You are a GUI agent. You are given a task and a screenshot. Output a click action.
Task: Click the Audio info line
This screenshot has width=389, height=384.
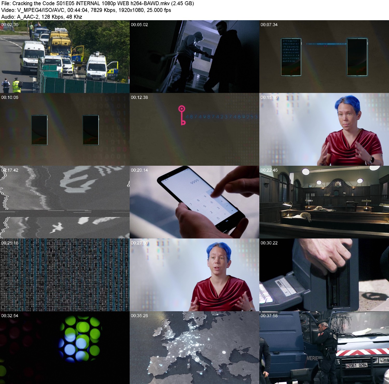tap(42, 17)
